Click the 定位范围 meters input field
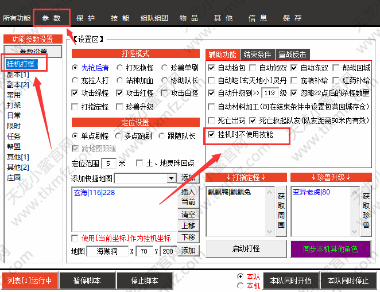This screenshot has height=292, width=380. 108,163
